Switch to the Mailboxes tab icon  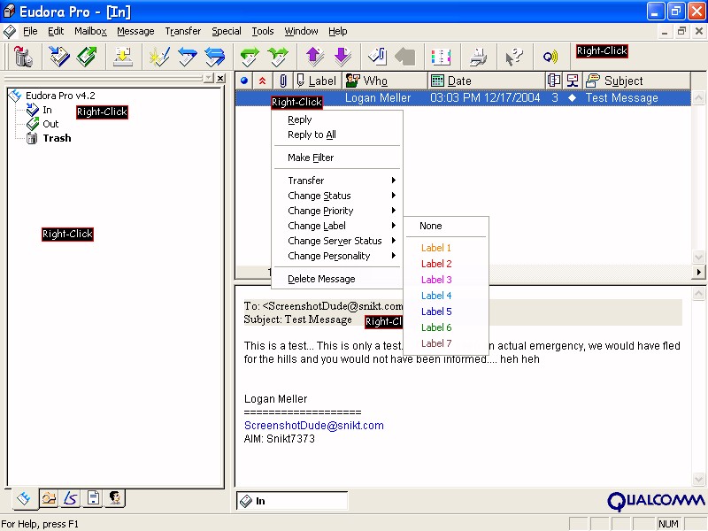pos(24,498)
